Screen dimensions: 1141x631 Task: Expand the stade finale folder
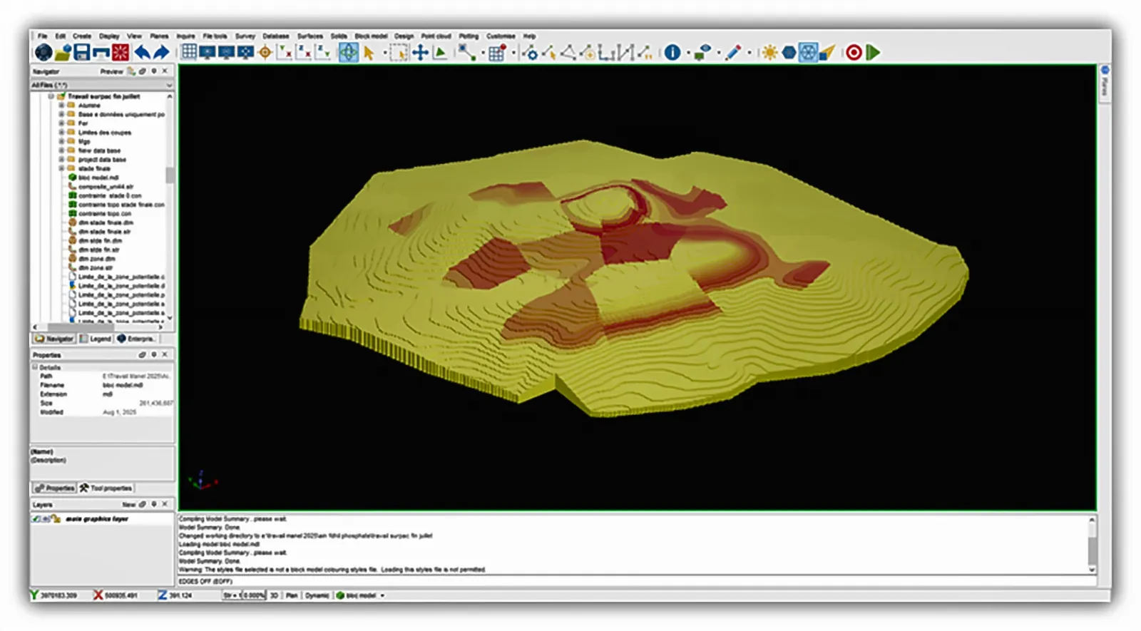pos(61,168)
